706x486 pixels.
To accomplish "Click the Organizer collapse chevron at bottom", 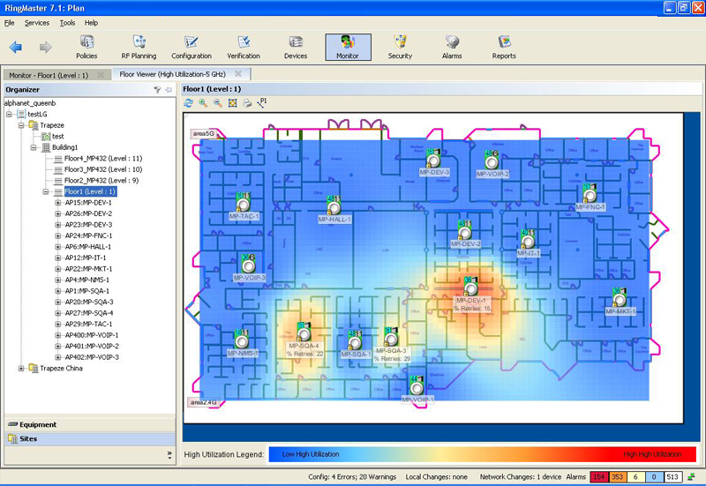I will click(x=169, y=455).
